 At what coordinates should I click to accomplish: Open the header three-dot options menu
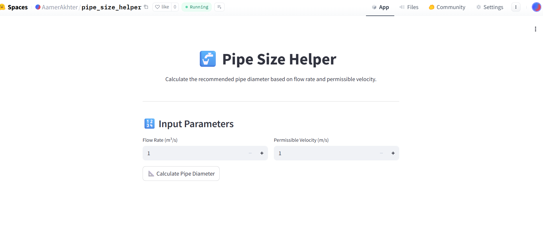click(516, 7)
